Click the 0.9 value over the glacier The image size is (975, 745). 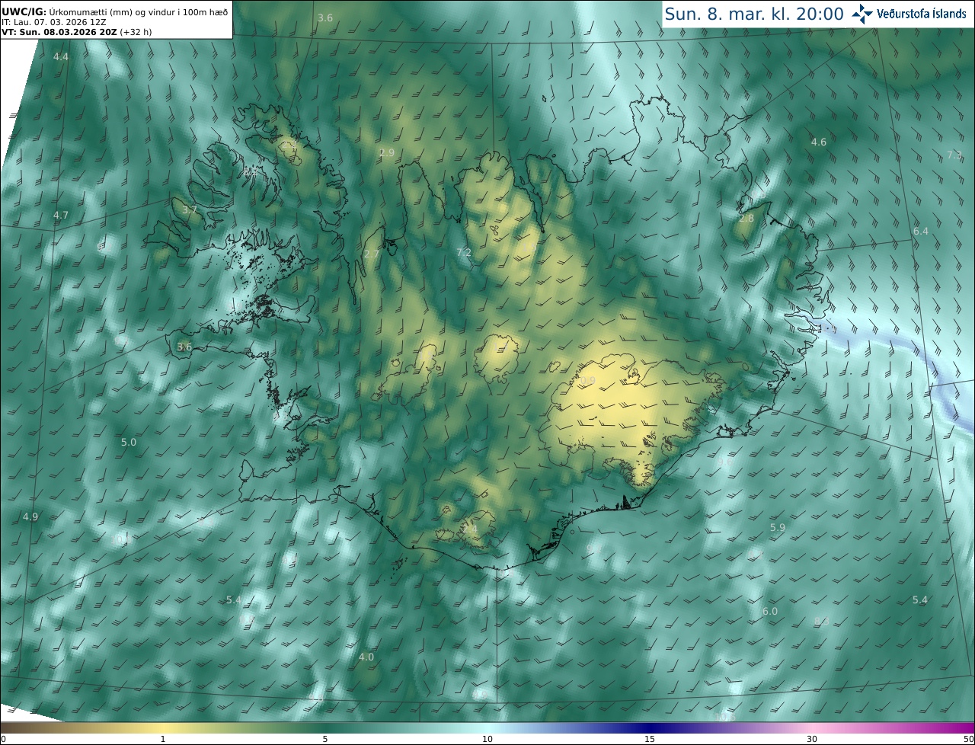[587, 381]
